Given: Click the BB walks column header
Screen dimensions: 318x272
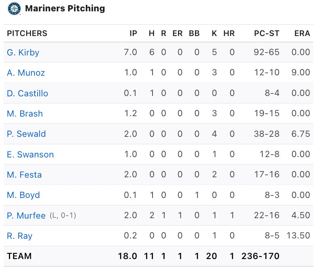Looking at the screenshot, I should click(194, 34).
